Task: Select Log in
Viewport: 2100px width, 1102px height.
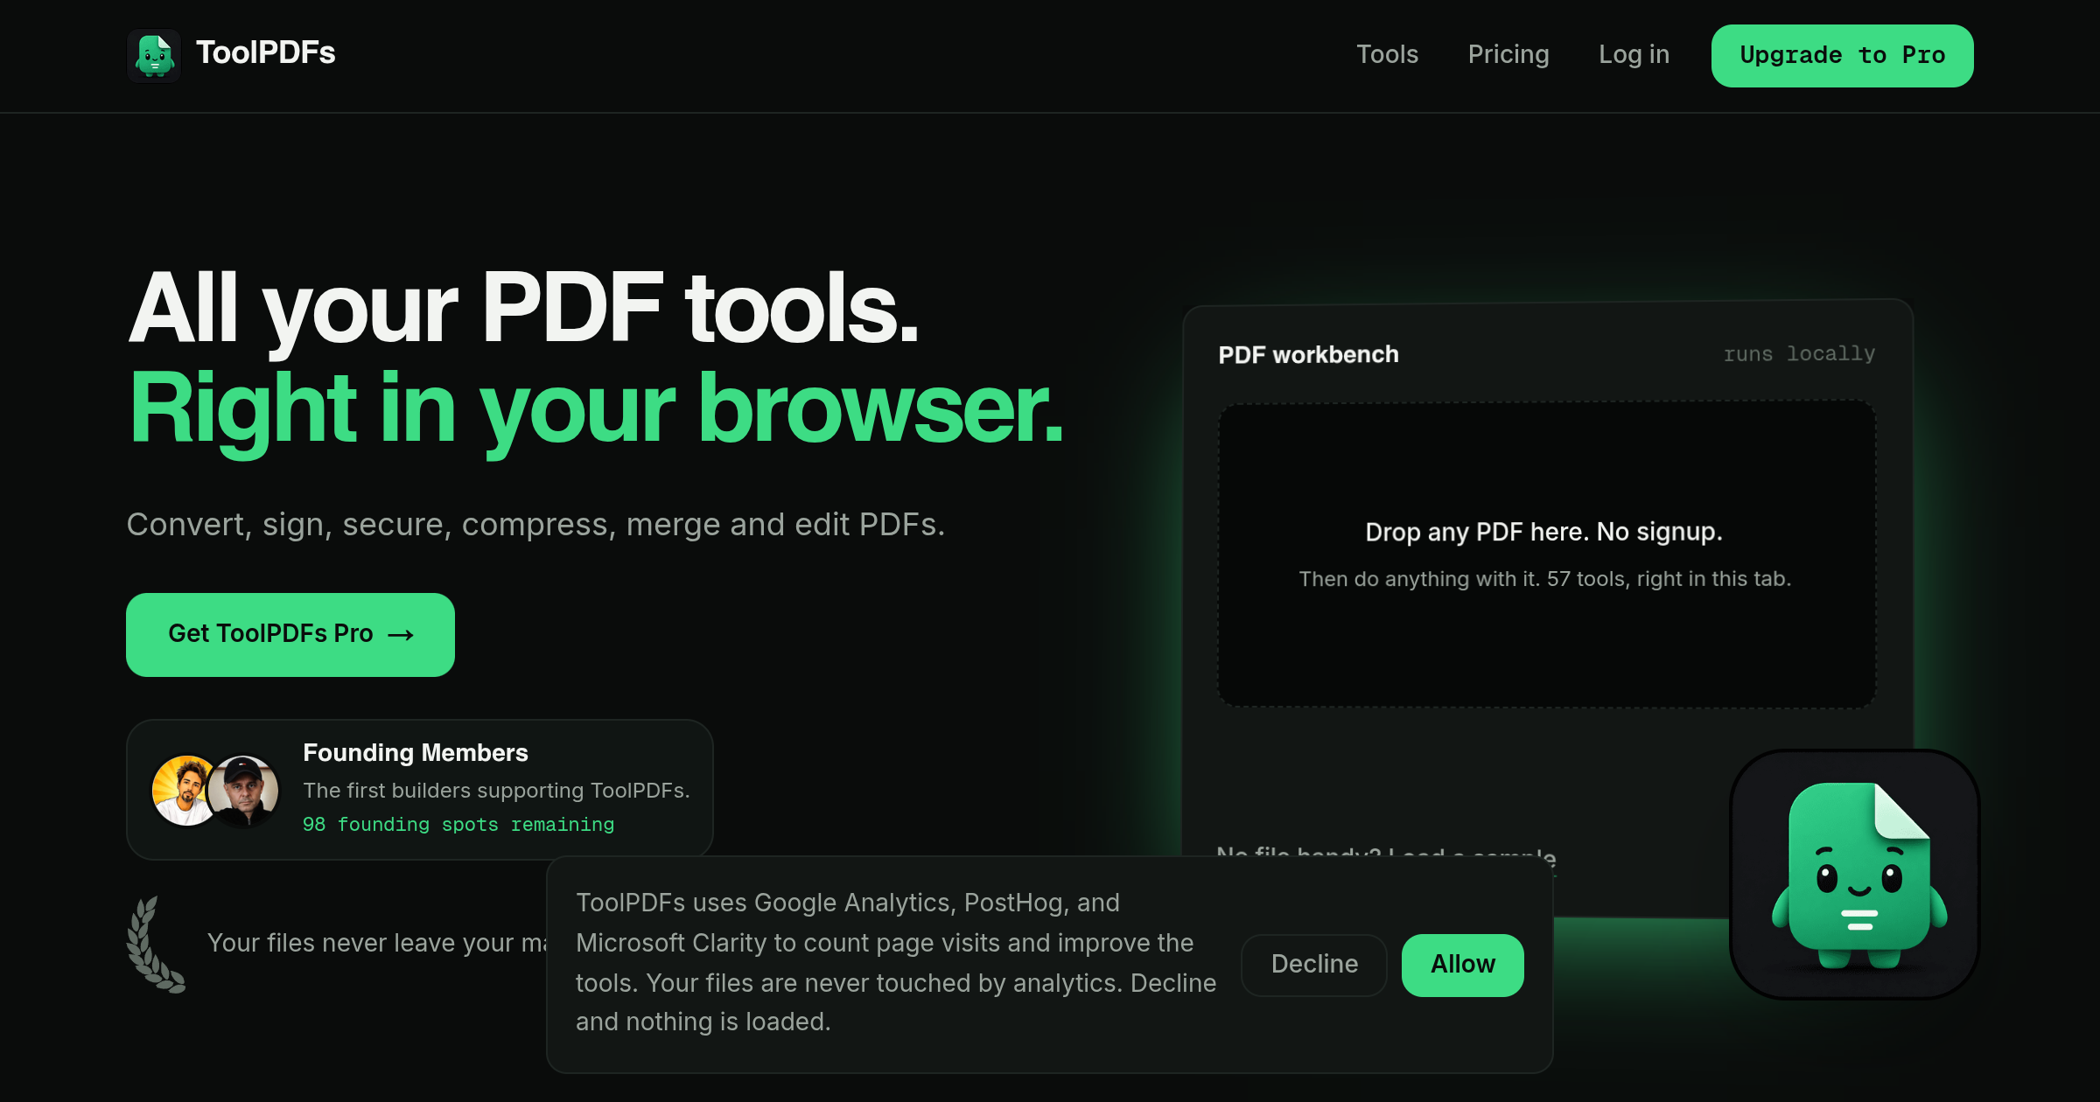Action: click(1634, 54)
